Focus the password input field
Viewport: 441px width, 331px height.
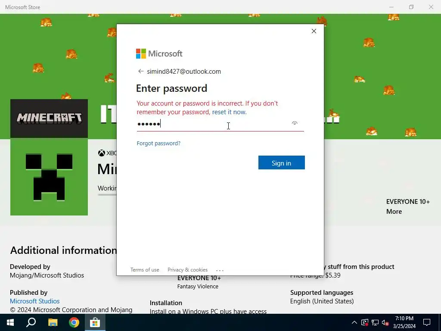click(220, 124)
